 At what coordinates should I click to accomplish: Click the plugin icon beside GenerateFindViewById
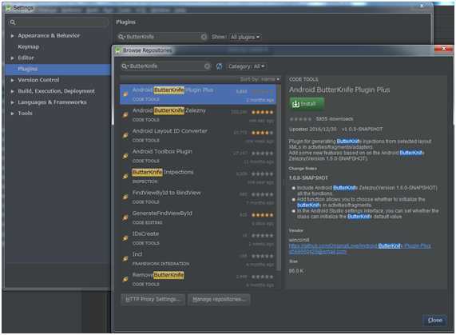pos(125,217)
